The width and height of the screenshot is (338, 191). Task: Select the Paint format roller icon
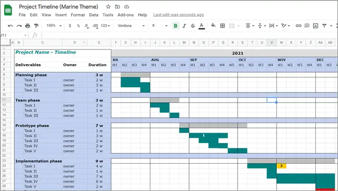click(36, 26)
